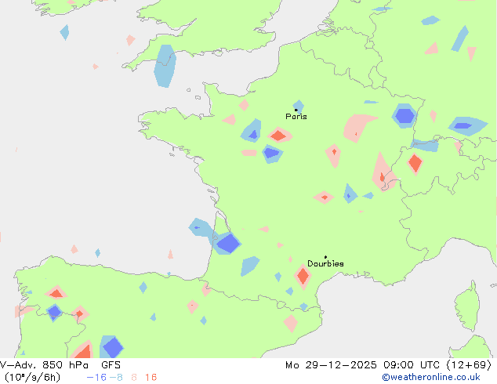
Task: Click the -16 legend value
Action: [x=96, y=378]
